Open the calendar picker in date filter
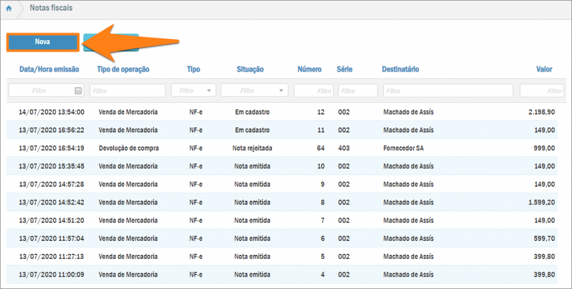Screen dimensions: 572x289 pos(78,91)
